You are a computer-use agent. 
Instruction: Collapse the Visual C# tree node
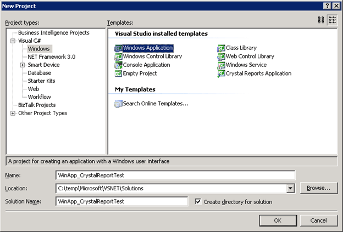click(13, 41)
